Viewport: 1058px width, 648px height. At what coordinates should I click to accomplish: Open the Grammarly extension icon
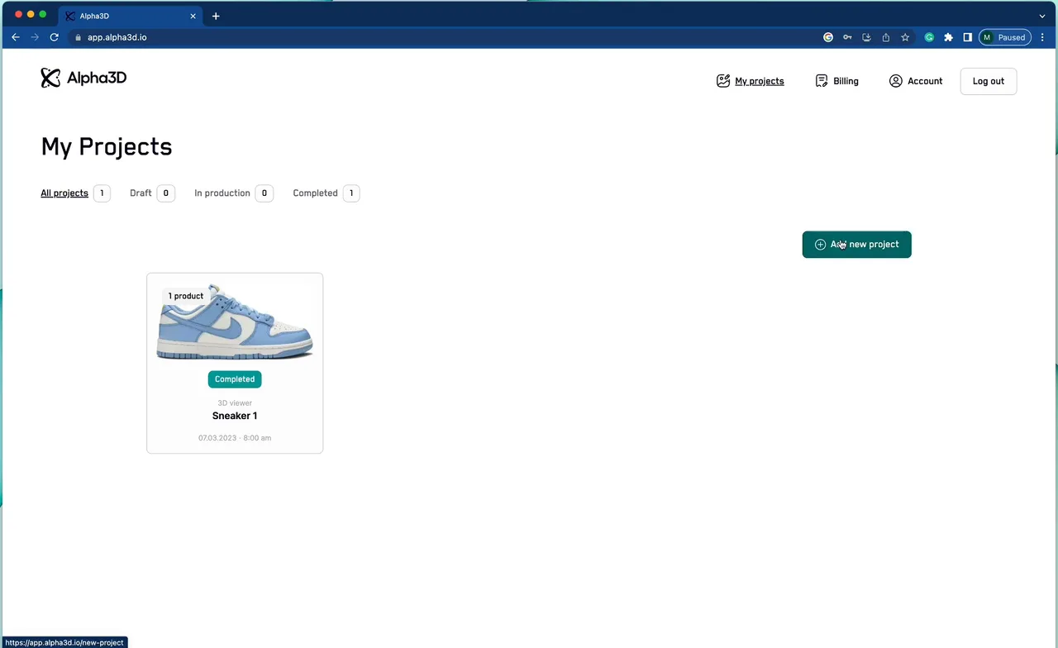(929, 37)
